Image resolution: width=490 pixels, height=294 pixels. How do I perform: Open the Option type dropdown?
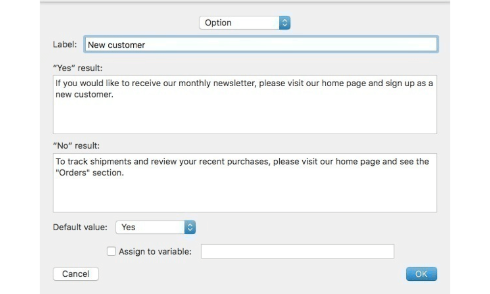(245, 23)
